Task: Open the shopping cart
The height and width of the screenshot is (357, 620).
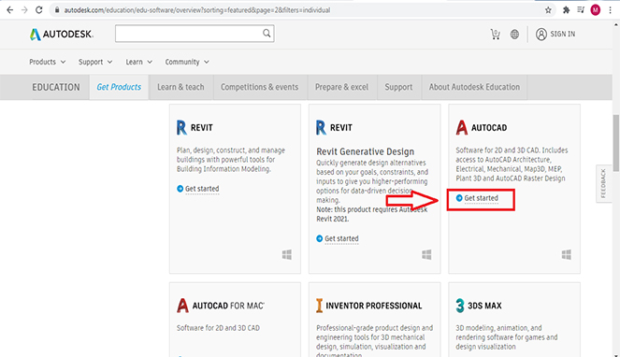Action: click(495, 35)
